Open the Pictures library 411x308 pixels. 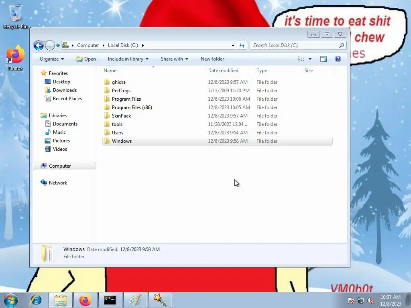[61, 141]
